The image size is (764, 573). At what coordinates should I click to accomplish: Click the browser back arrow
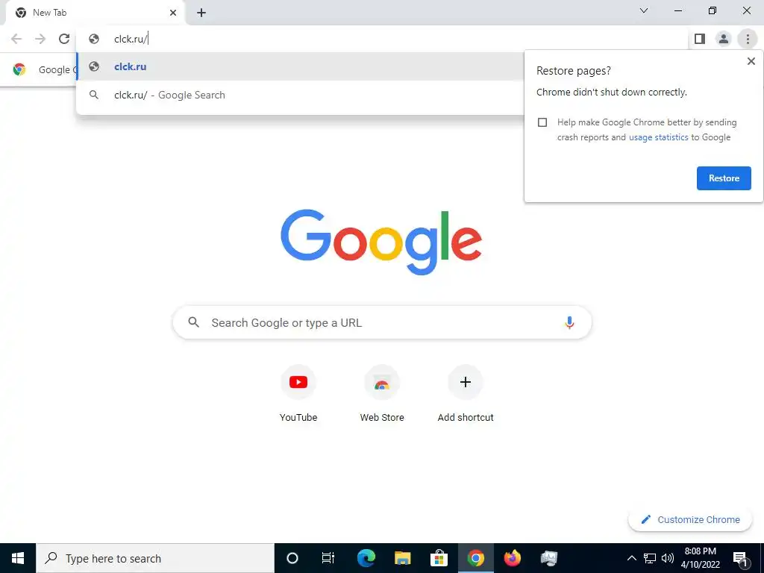pos(16,39)
